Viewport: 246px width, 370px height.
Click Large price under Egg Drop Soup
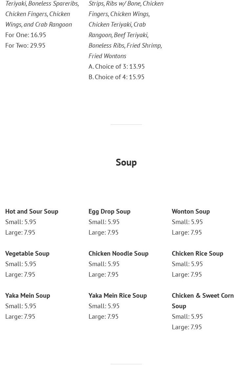click(x=103, y=232)
